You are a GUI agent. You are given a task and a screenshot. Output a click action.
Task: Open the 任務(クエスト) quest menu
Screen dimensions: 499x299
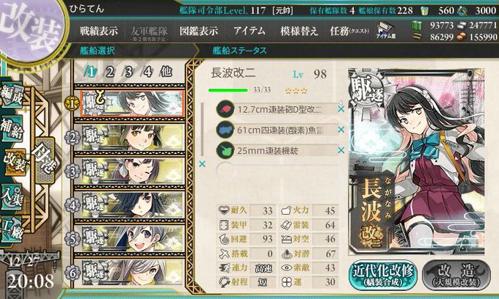click(349, 32)
